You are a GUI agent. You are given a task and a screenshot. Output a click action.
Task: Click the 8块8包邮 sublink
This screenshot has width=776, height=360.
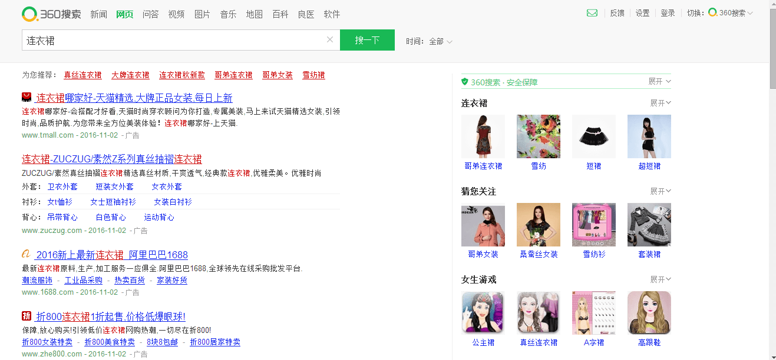click(162, 342)
